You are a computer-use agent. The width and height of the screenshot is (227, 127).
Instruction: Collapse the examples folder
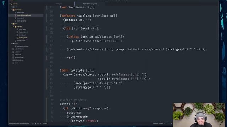[11, 10]
